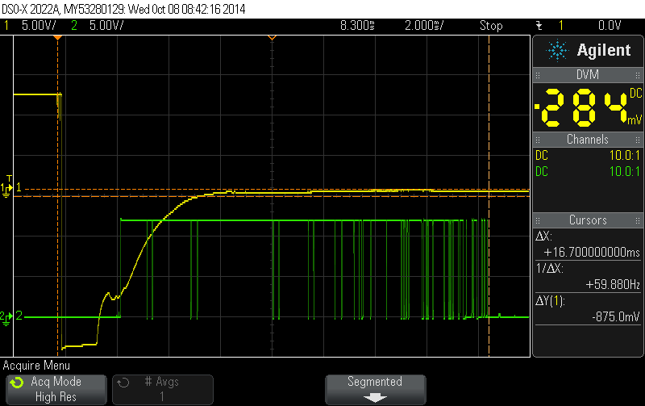
Task: Open the Cursors panel header
Action: [588, 220]
